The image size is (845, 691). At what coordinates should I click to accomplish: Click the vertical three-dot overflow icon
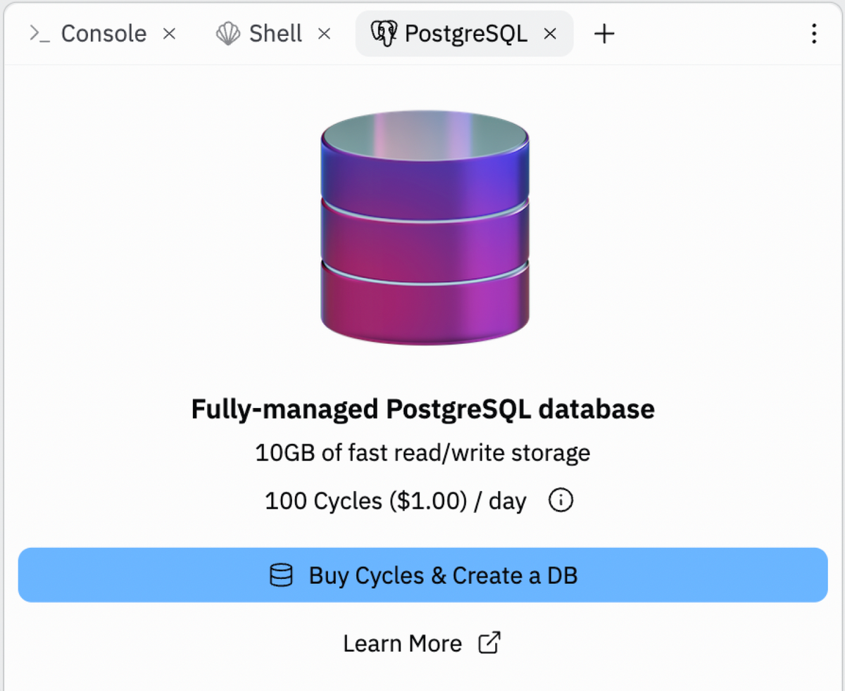point(814,33)
